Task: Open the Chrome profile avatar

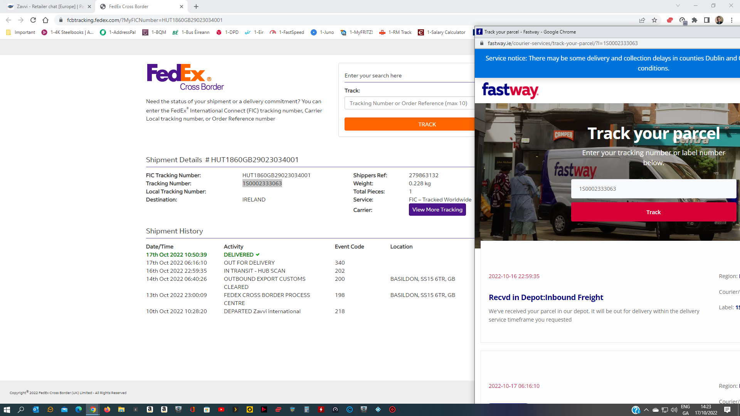Action: click(x=719, y=20)
